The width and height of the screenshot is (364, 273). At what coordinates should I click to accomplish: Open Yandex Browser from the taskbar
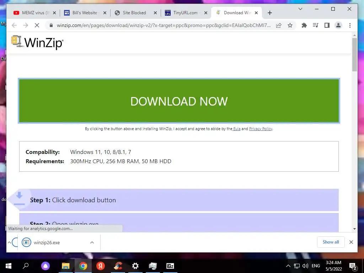click(x=101, y=266)
